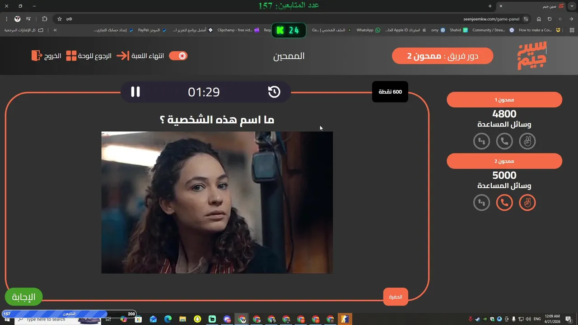Viewport: 578px width, 325px height.
Task: Select the ممحون 1 team label
Action: 504,100
